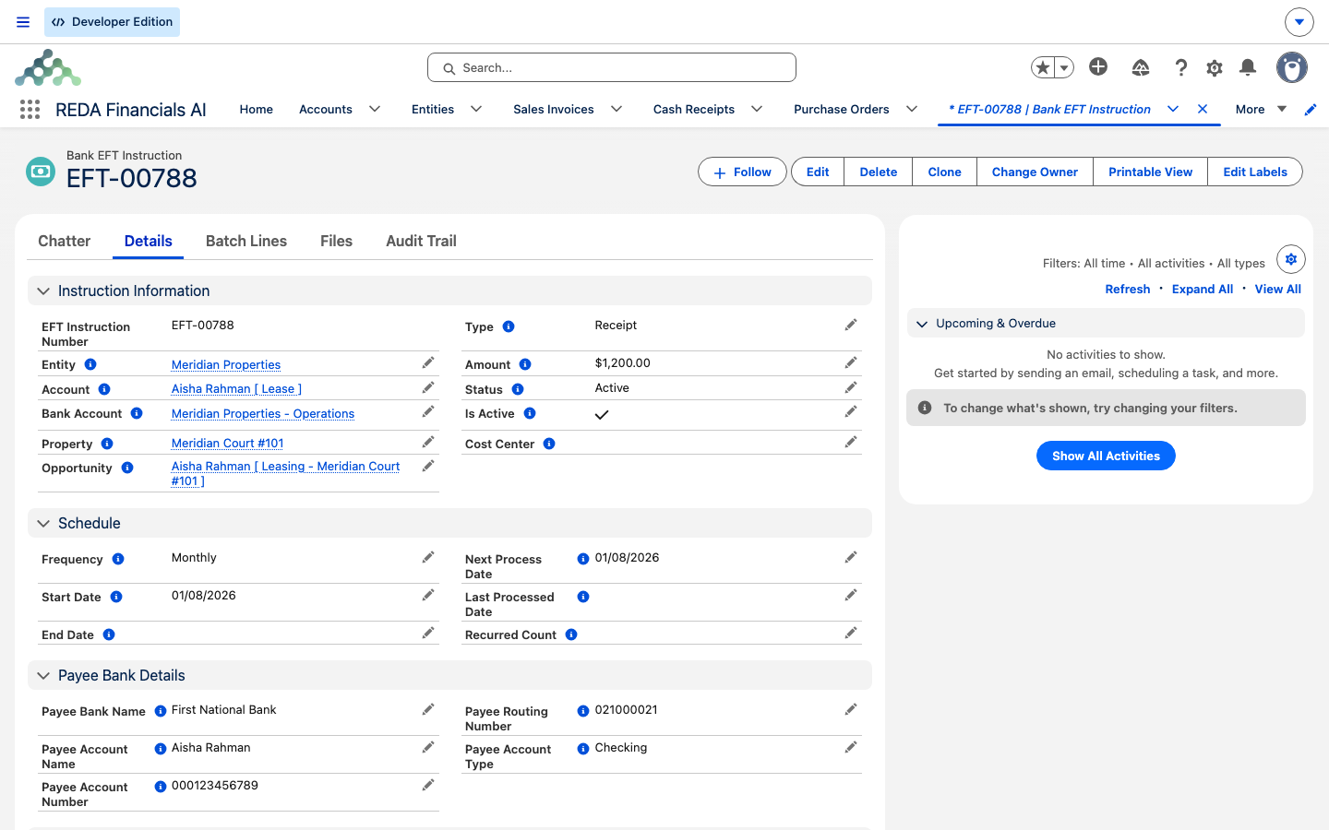1329x830 pixels.
Task: Collapse the Payee Bank Details section
Action: 43,676
